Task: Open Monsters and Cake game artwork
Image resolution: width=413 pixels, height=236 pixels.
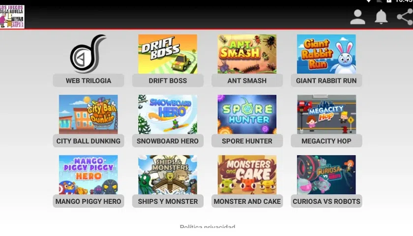Action: click(x=247, y=175)
